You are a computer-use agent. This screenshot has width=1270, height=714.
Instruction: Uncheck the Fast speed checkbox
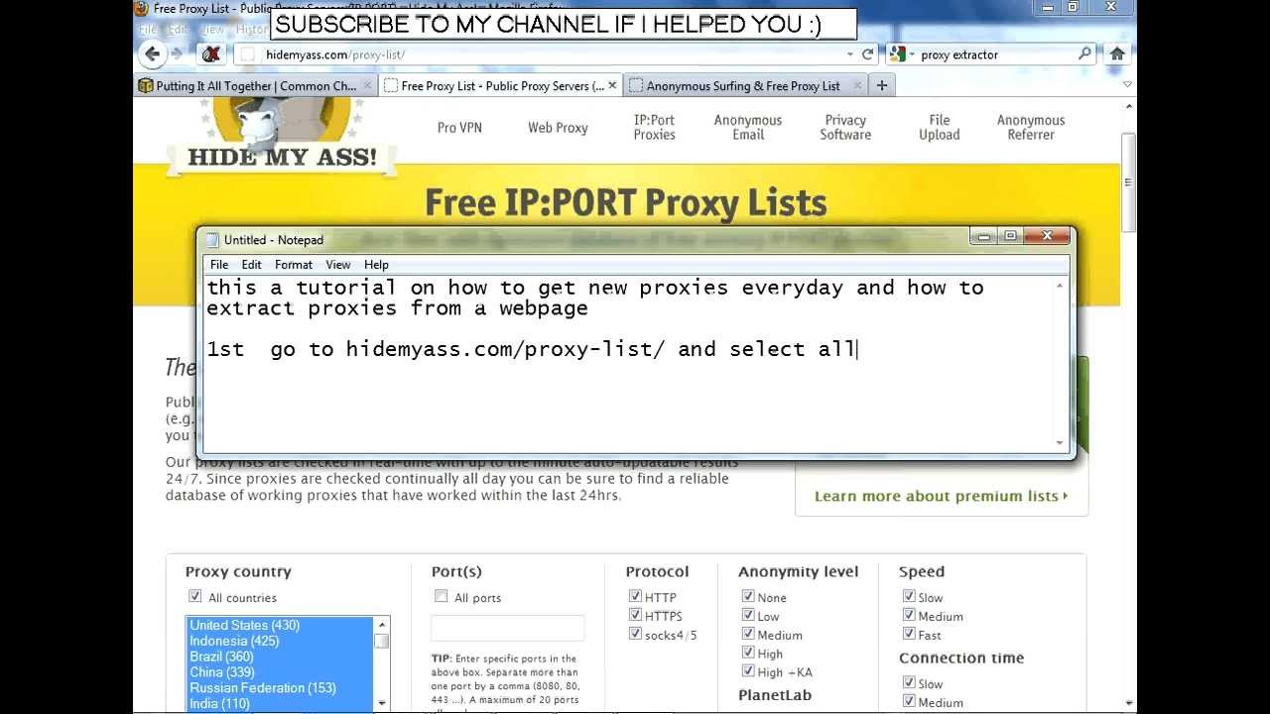tap(909, 634)
